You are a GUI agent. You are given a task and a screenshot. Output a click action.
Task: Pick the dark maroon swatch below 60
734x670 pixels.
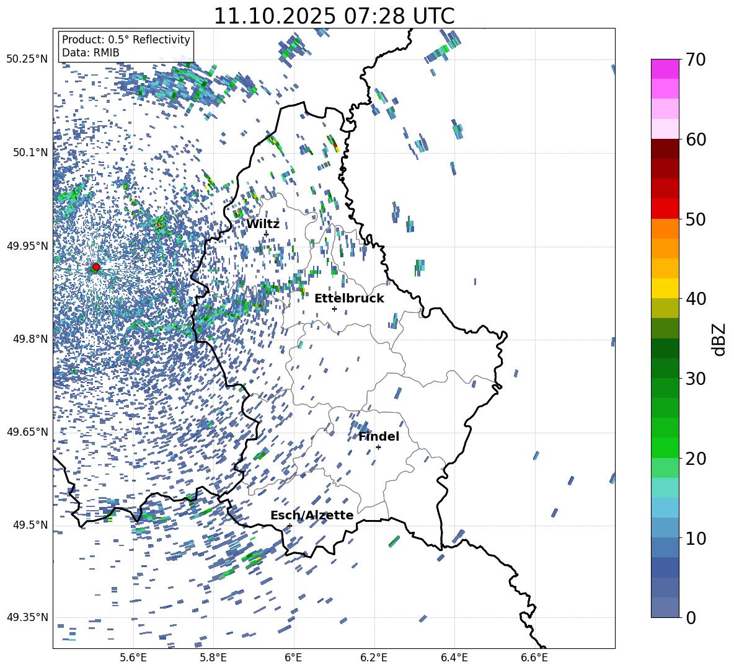pos(665,149)
